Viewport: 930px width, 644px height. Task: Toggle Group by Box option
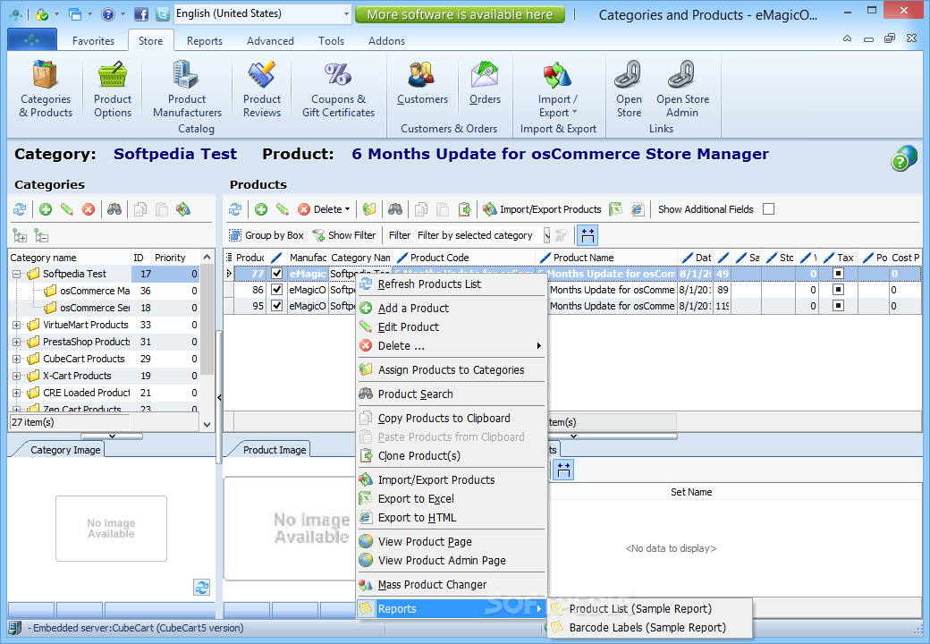click(266, 235)
